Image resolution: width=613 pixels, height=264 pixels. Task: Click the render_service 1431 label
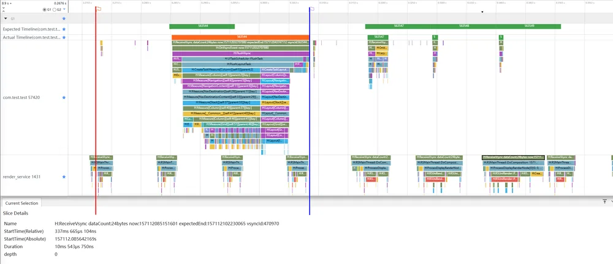pos(22,177)
